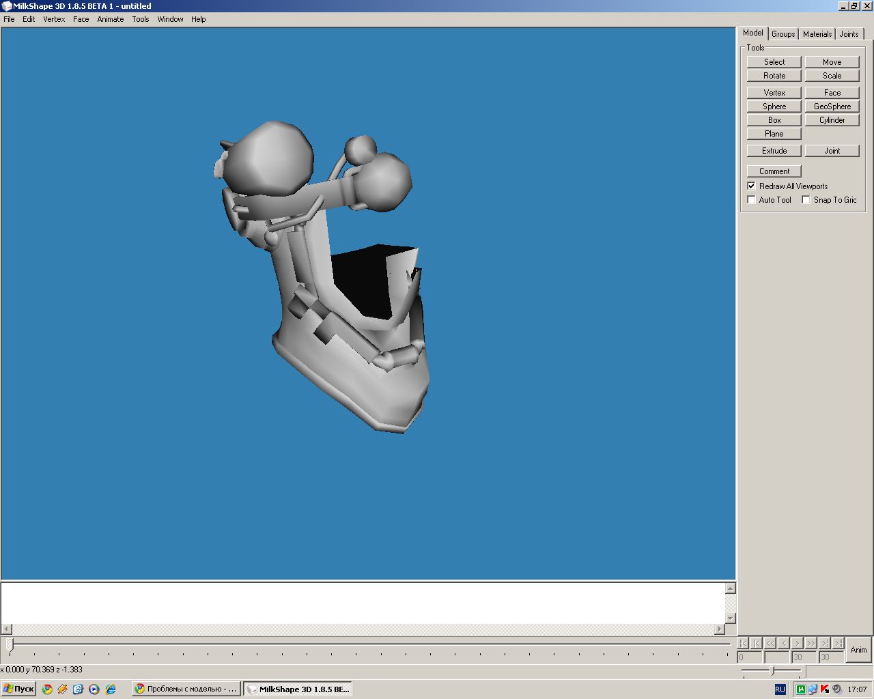Click the Extrude button
Image resolution: width=874 pixels, height=699 pixels.
[774, 151]
